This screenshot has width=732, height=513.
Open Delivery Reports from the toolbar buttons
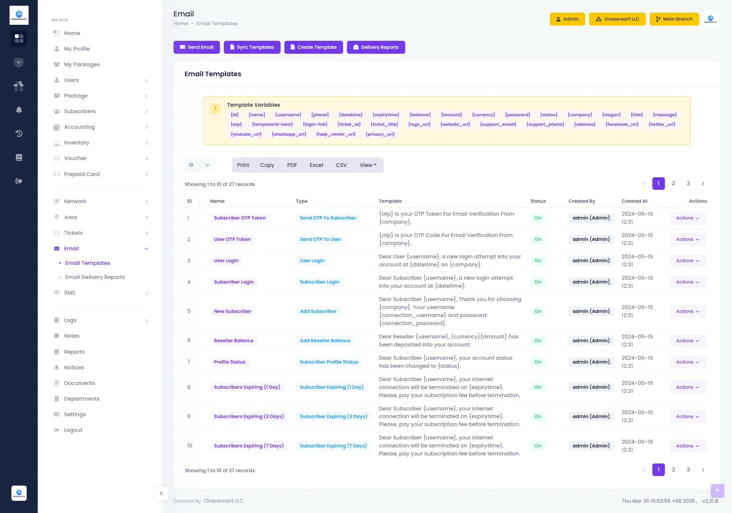(376, 47)
